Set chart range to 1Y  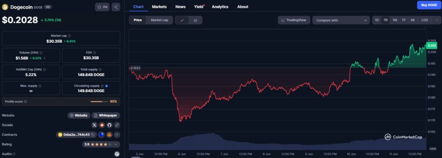coord(404,20)
